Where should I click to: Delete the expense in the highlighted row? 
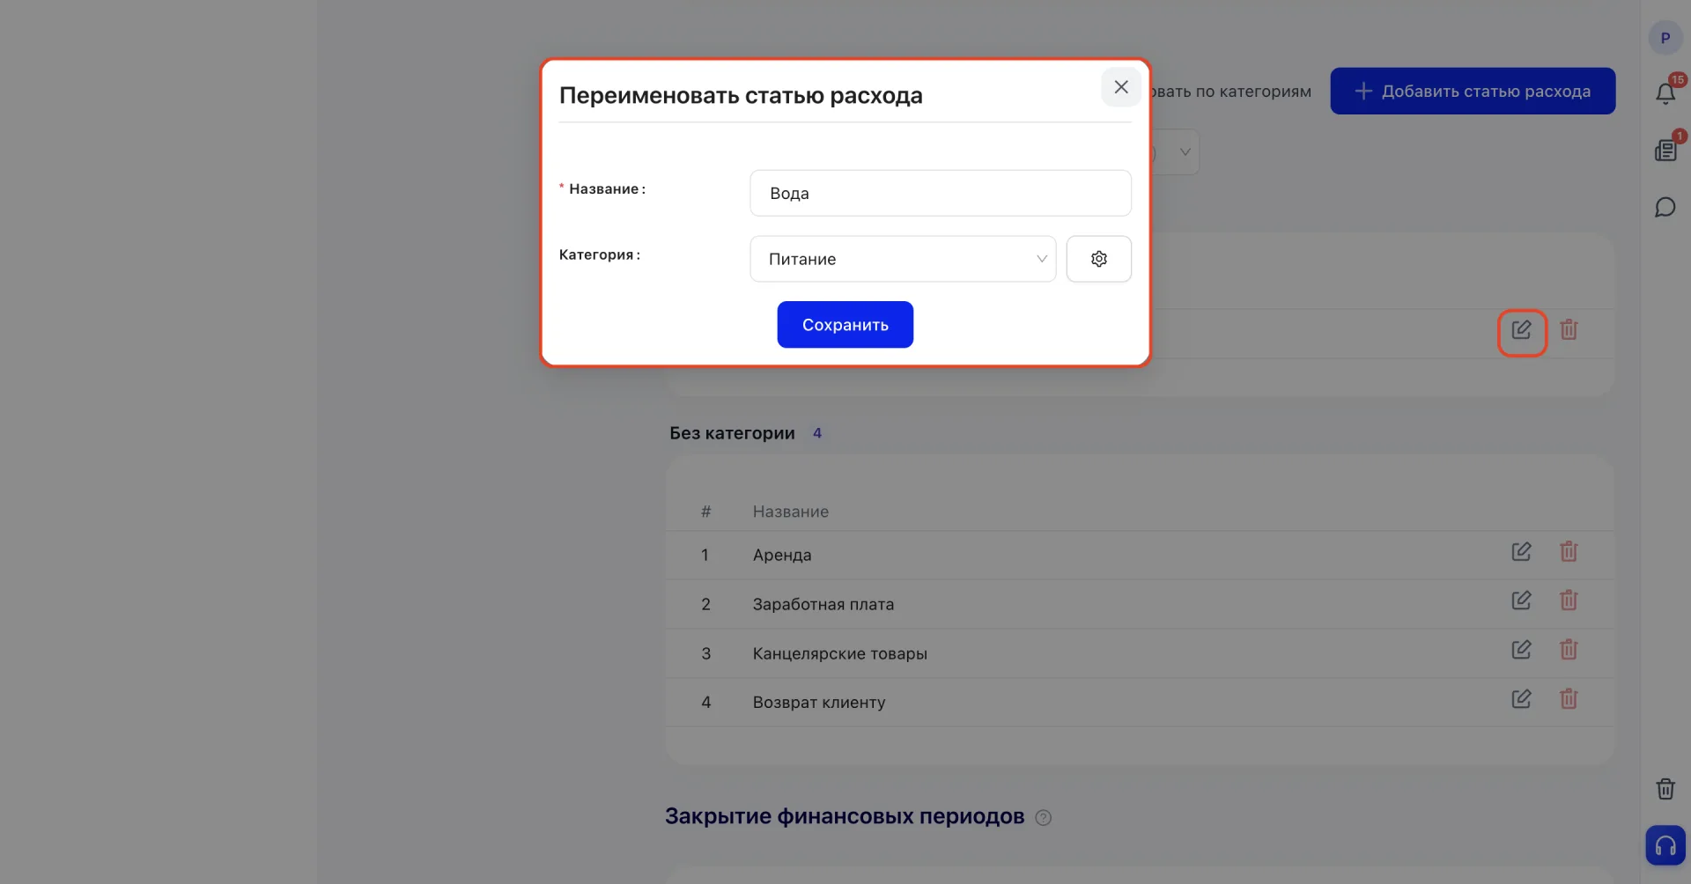[x=1569, y=330]
